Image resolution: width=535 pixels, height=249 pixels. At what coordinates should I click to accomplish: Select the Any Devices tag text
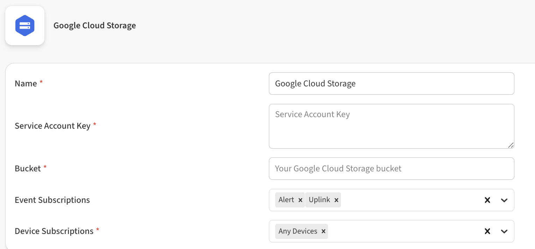point(298,231)
